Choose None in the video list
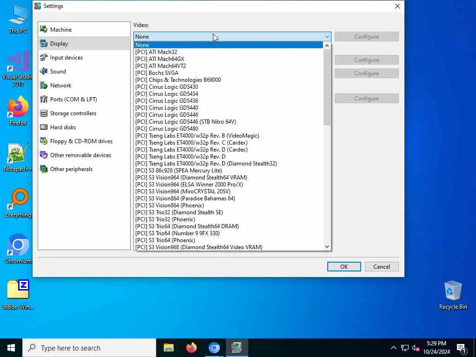Screen dimensions: 476x357 (228, 45)
